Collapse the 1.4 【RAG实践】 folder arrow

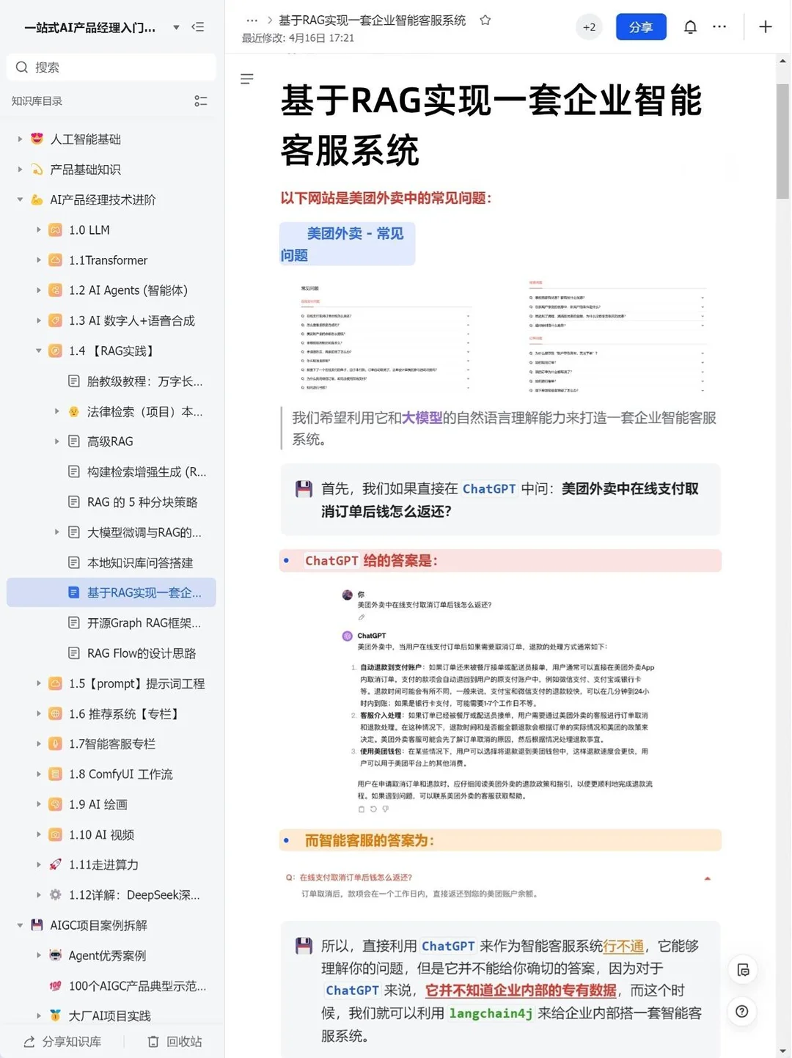tap(39, 350)
